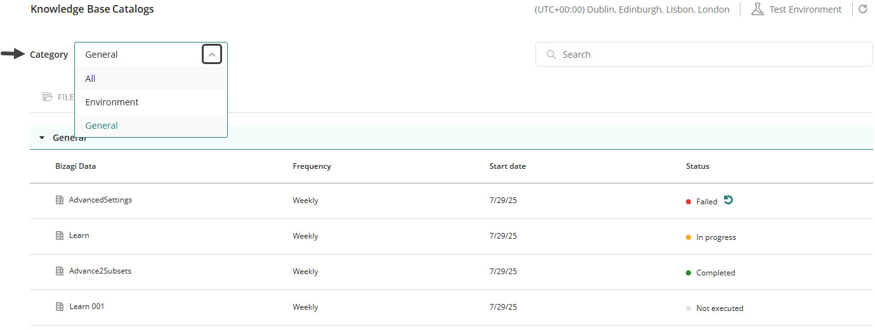The image size is (875, 330).
Task: Select All from the category list
Action: [x=90, y=79]
